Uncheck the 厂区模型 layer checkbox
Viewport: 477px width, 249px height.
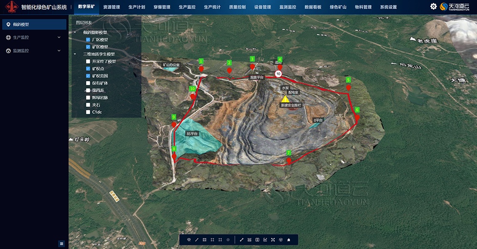click(x=88, y=40)
